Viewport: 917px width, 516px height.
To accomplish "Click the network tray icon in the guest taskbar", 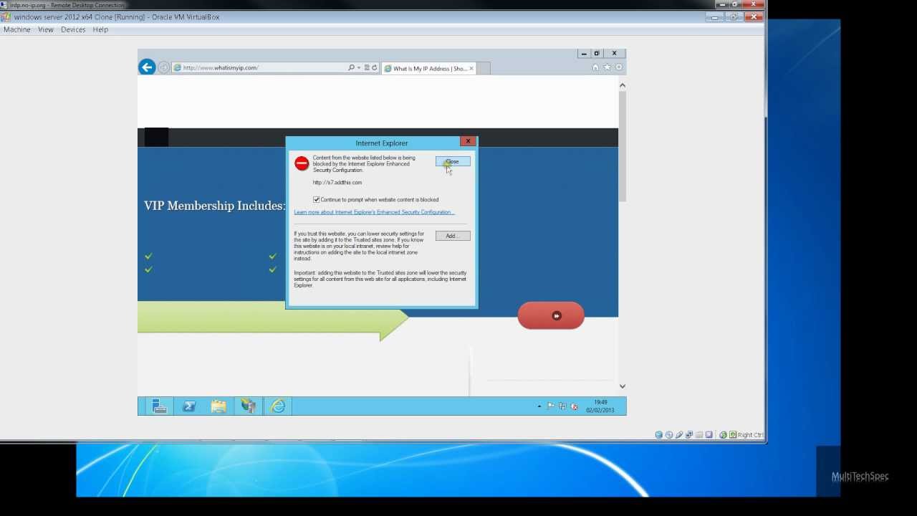I will [562, 406].
